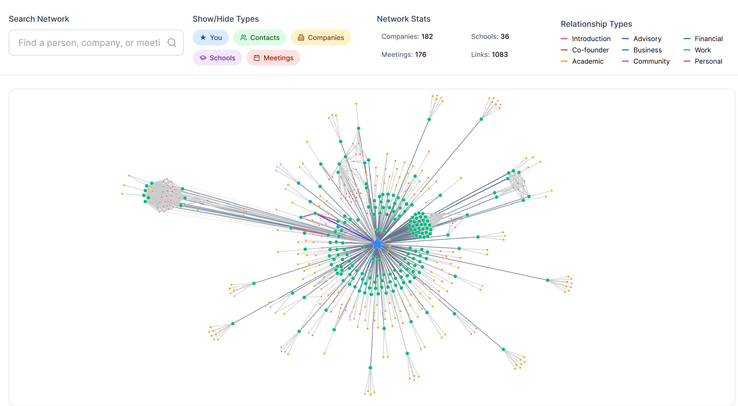This screenshot has width=738, height=406.
Task: Click the Advisory relationship legend entry
Action: pyautogui.click(x=642, y=39)
